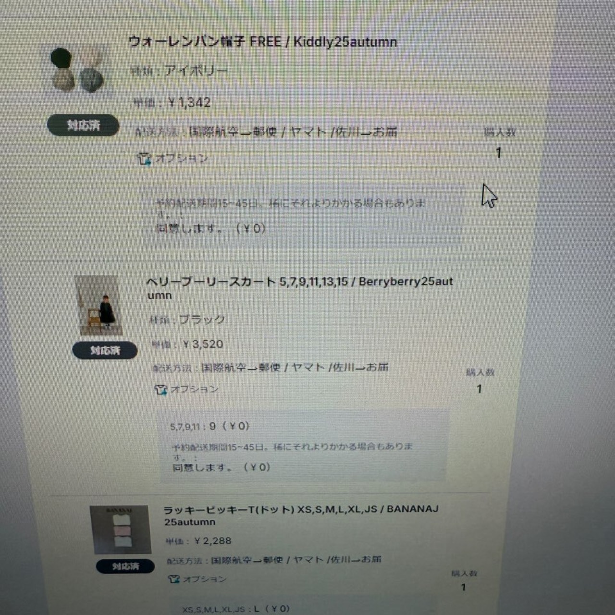Click the hat's shipping method line
Screen dimensions: 615x615
pos(266,132)
